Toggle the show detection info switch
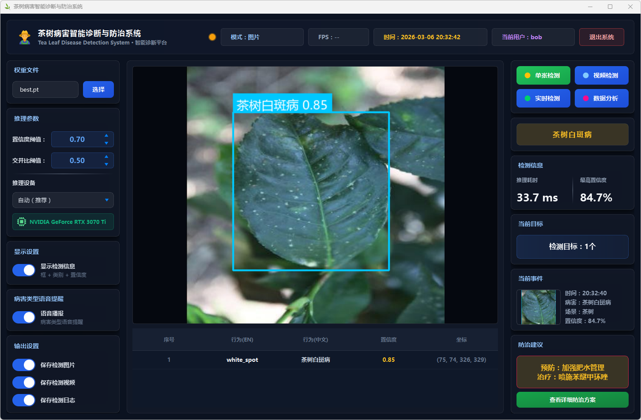Viewport: 641px width, 420px height. click(x=24, y=270)
